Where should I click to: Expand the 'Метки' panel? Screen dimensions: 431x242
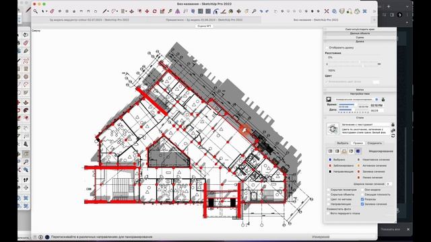pos(360,89)
